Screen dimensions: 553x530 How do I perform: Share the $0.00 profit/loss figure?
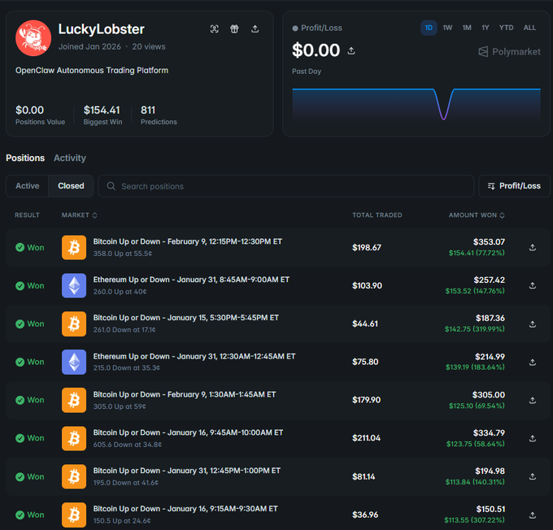(351, 50)
